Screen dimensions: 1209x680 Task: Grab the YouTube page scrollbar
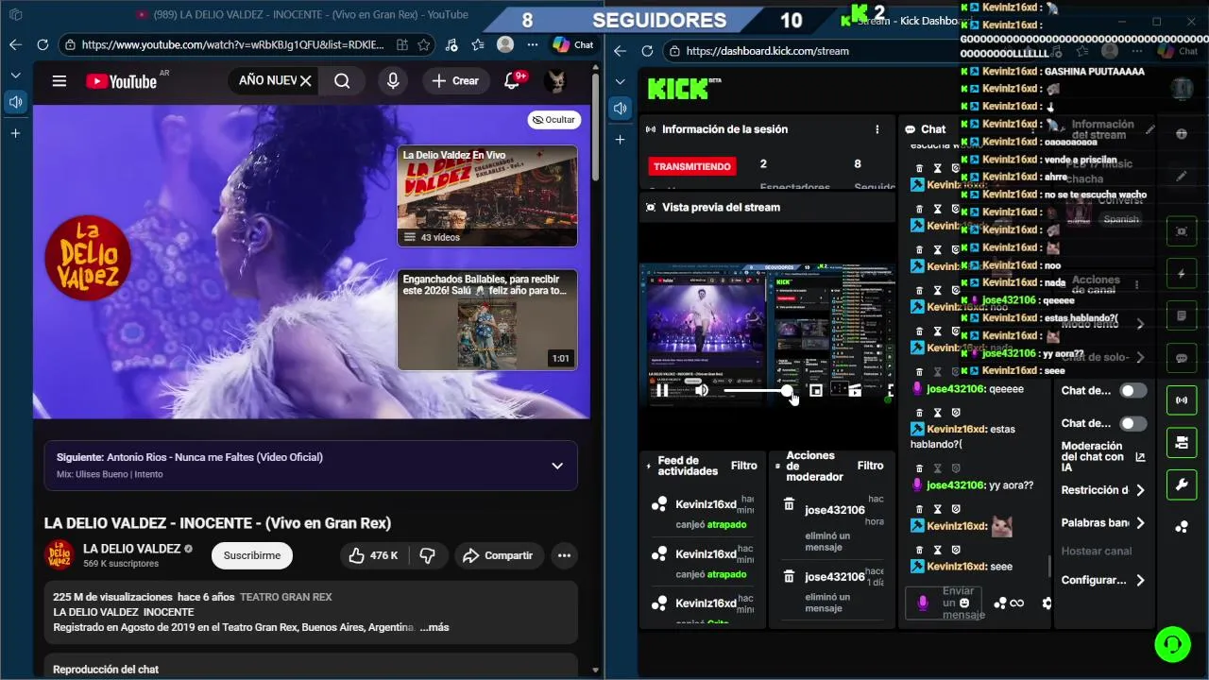tap(595, 127)
